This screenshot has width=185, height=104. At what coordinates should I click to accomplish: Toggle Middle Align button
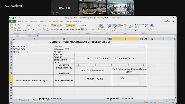pos(55,25)
